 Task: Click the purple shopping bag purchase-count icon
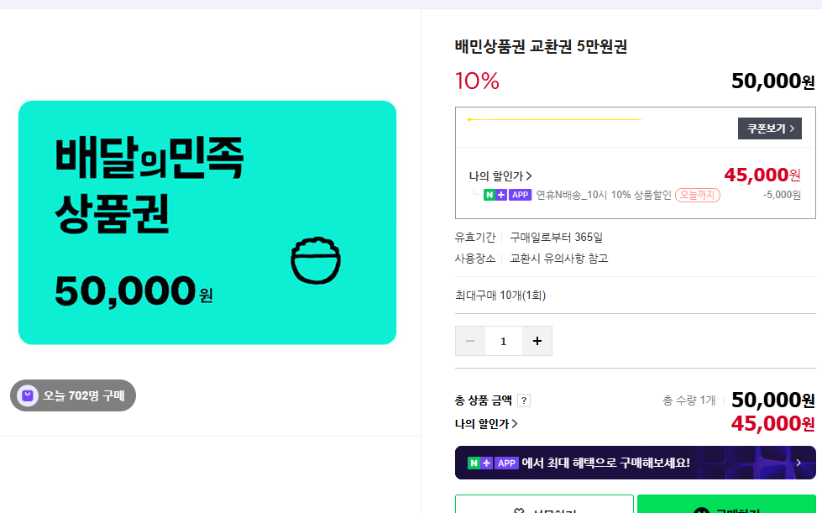(29, 395)
